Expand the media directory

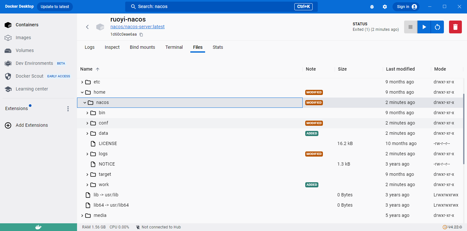[x=82, y=215]
